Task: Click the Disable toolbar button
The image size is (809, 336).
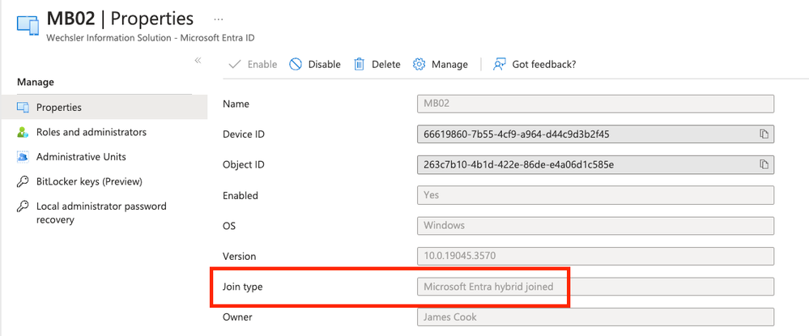Action: pos(315,65)
